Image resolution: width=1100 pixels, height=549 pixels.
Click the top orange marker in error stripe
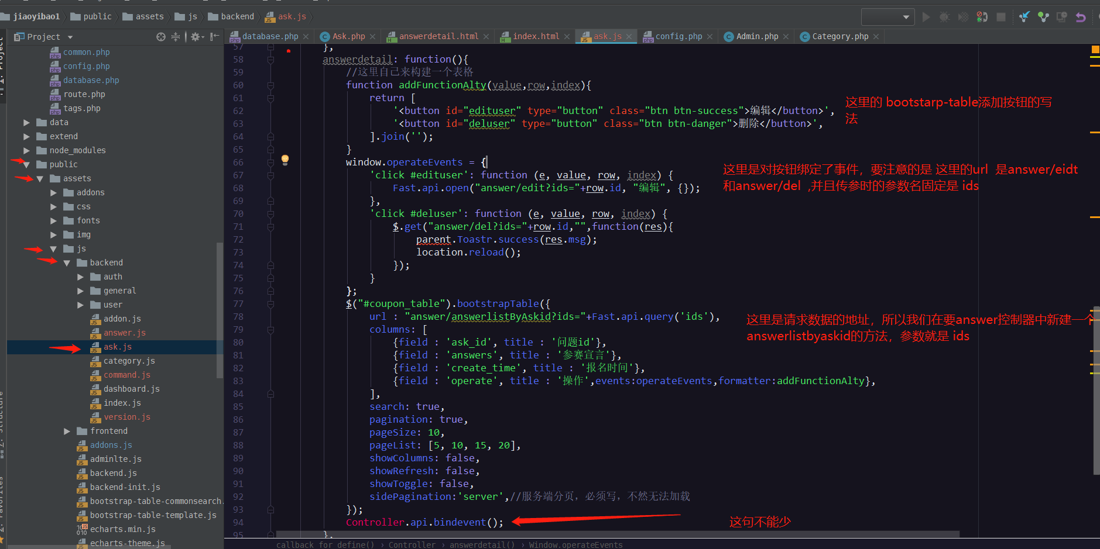coord(1095,50)
